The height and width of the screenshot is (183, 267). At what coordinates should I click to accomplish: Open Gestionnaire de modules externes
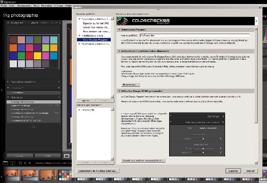[98, 171]
